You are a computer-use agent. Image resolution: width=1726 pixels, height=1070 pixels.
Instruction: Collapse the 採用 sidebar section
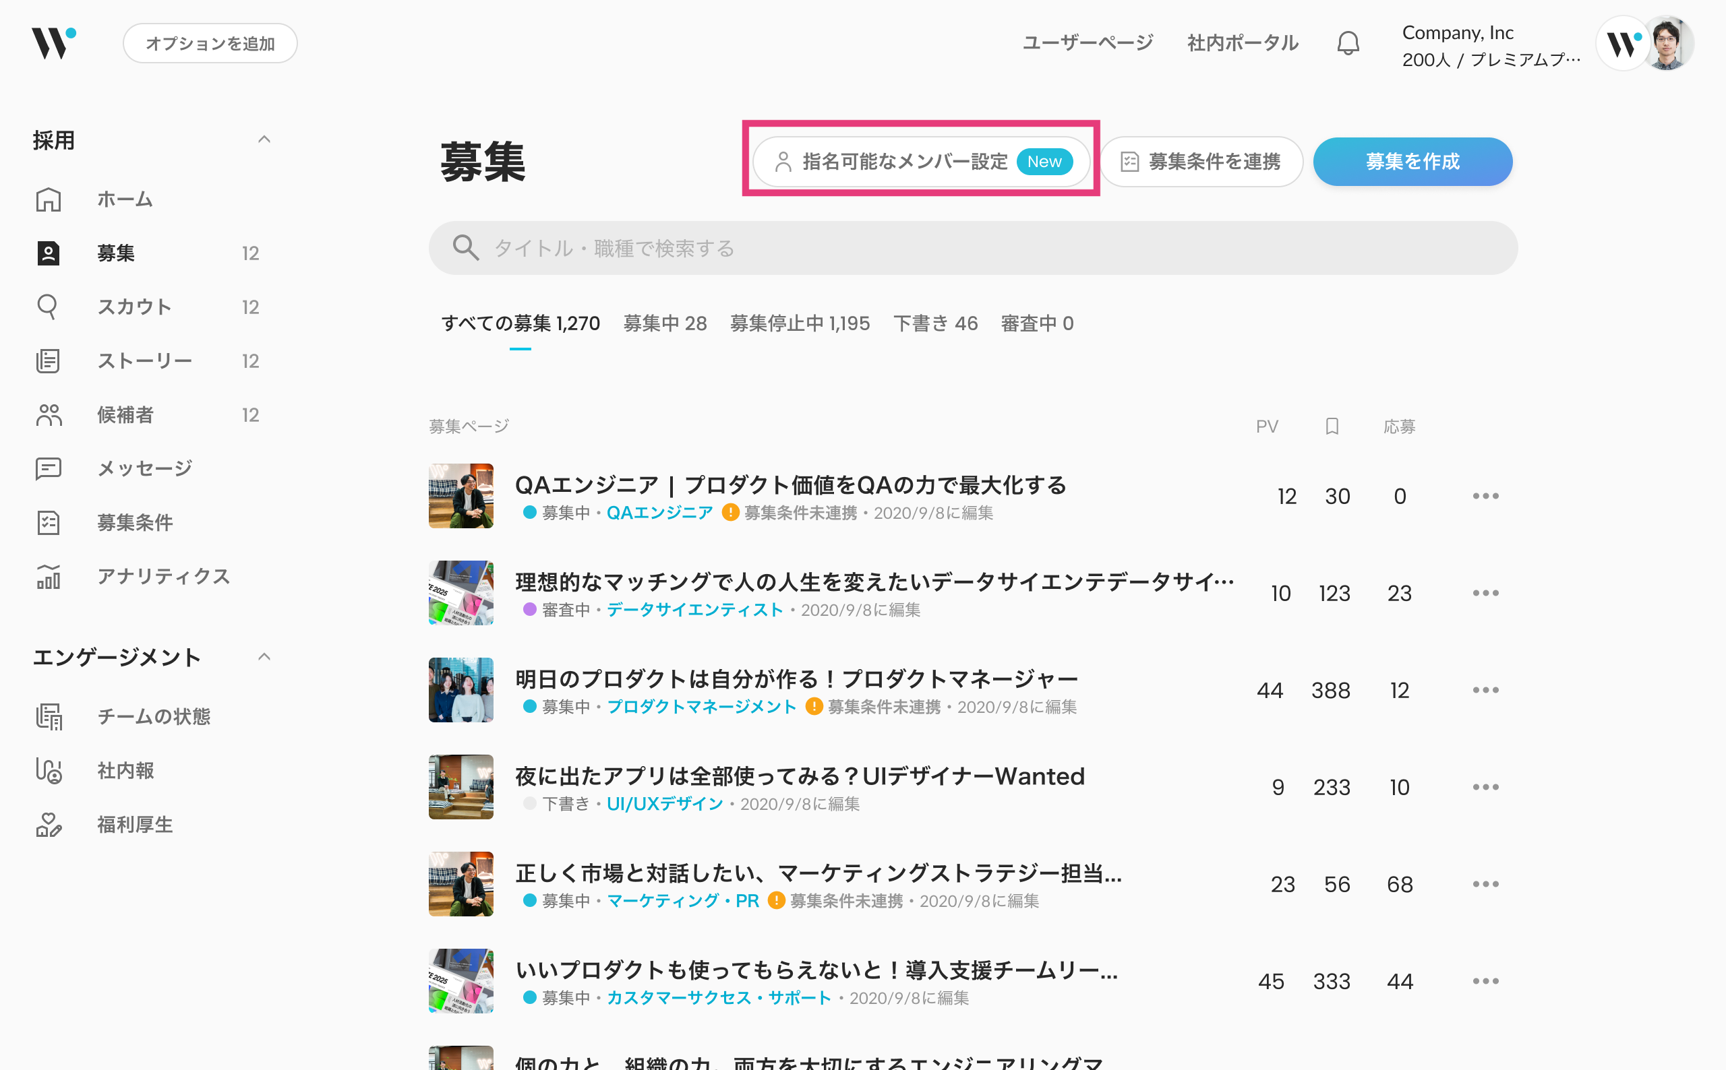[264, 139]
